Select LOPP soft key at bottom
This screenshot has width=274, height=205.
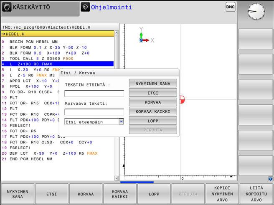pyautogui.click(x=154, y=194)
